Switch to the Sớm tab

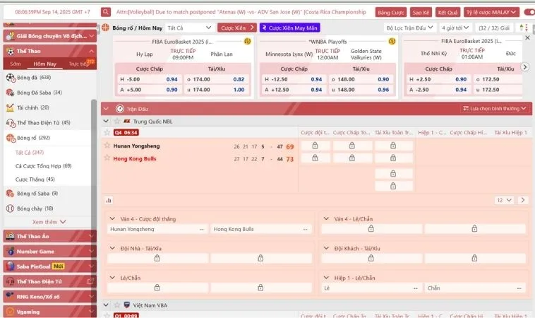tap(16, 64)
